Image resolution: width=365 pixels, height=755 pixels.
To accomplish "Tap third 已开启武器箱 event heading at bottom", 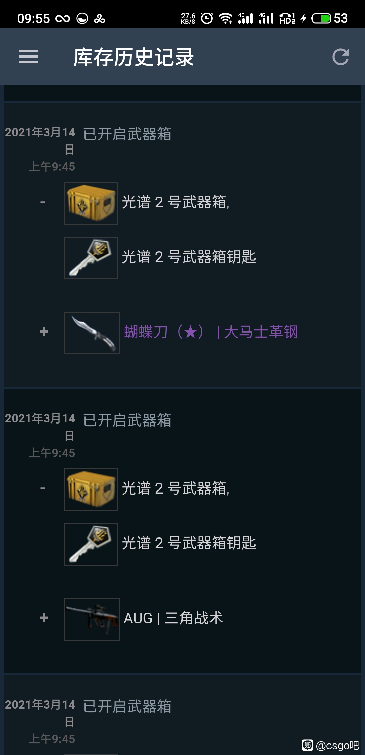I will click(x=127, y=706).
